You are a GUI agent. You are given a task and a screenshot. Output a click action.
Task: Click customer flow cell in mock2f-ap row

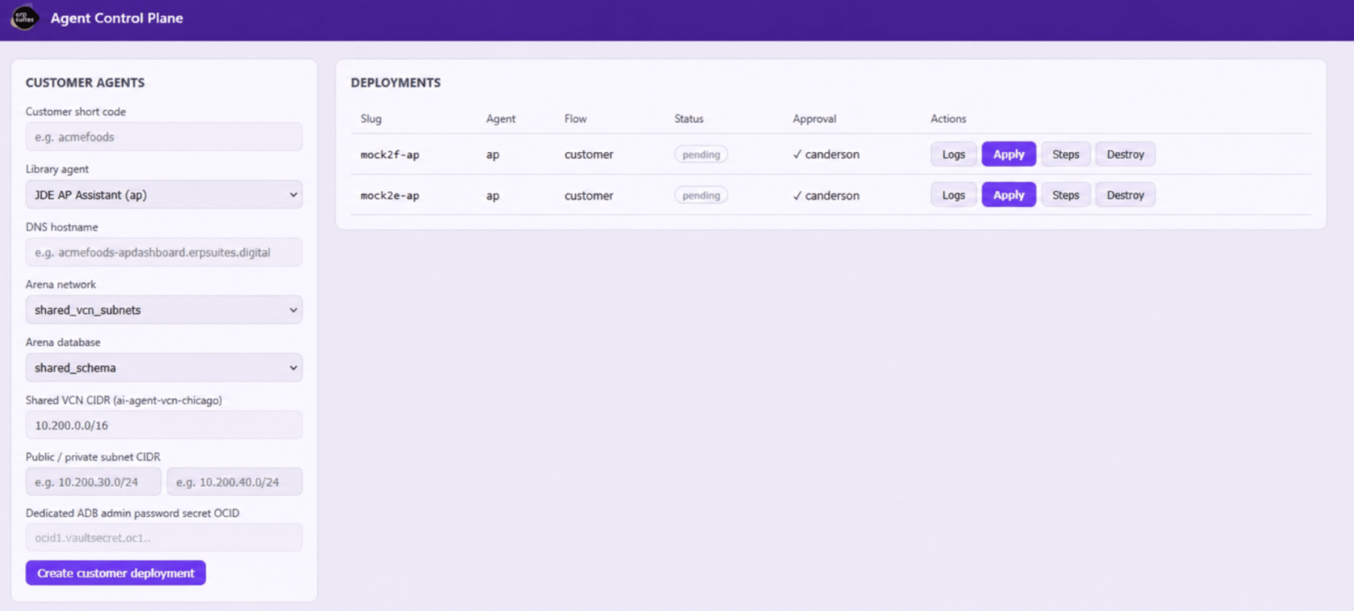pos(589,154)
